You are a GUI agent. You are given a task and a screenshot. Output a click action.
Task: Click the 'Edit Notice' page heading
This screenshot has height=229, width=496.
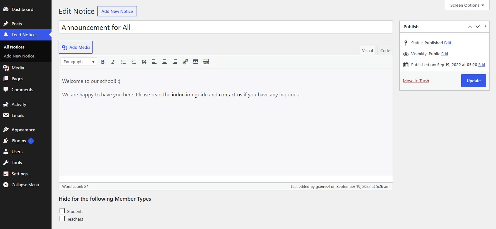pos(76,11)
